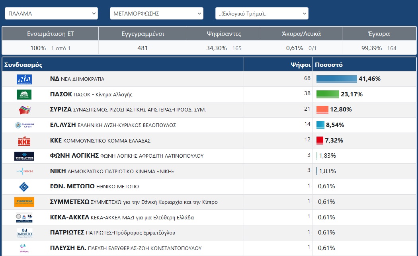Click the ΠΑΣΟΚ green percentage bar
Screen dimensions: 418x256
(x=328, y=94)
